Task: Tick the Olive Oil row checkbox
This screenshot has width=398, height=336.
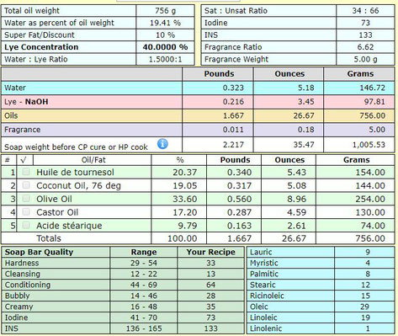Action: click(26, 199)
